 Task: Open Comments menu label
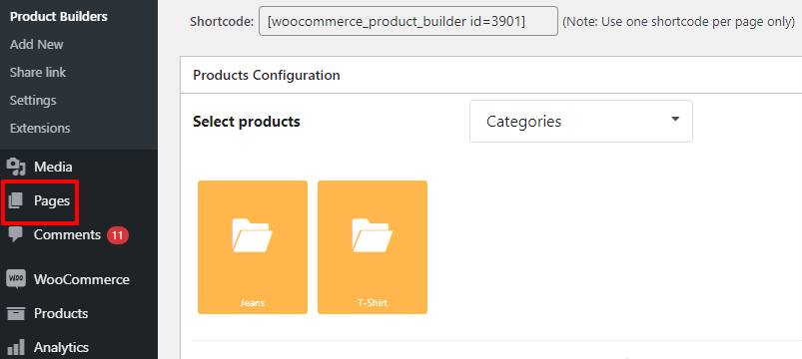coord(68,235)
